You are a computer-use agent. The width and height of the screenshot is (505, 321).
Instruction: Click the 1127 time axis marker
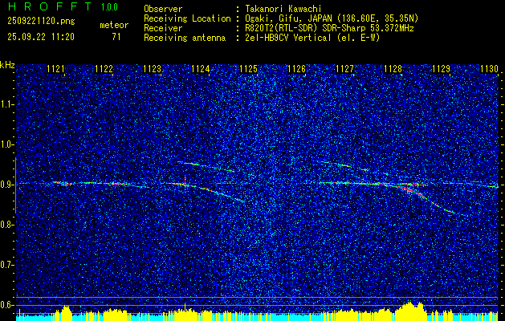345,68
